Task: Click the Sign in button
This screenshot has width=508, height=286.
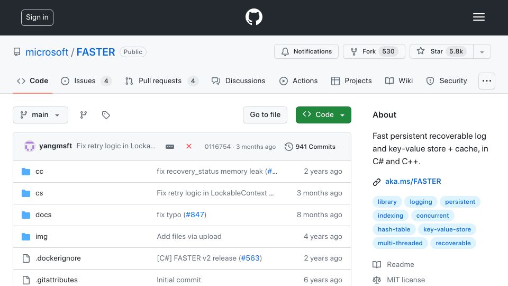Action: 37,17
